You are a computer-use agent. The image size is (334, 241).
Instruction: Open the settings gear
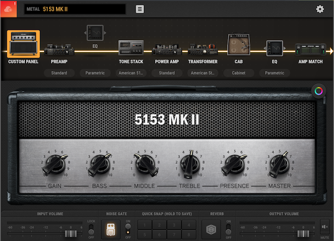(320, 9)
